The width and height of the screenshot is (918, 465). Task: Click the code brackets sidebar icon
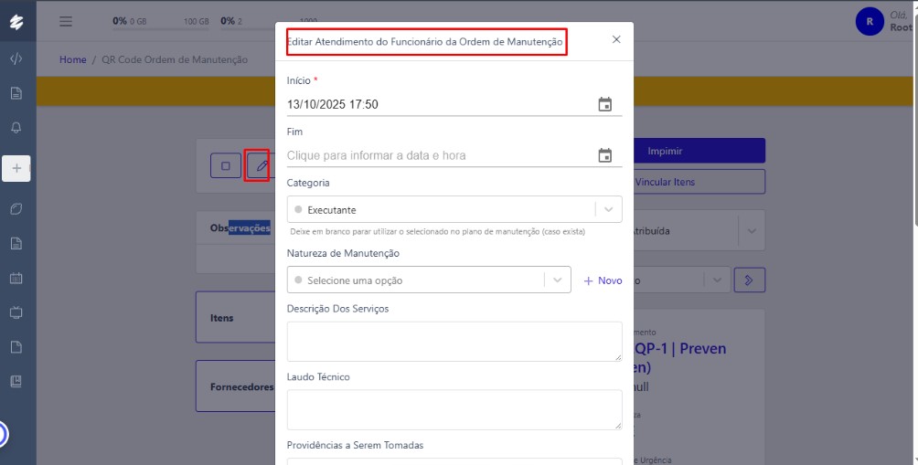pyautogui.click(x=16, y=59)
